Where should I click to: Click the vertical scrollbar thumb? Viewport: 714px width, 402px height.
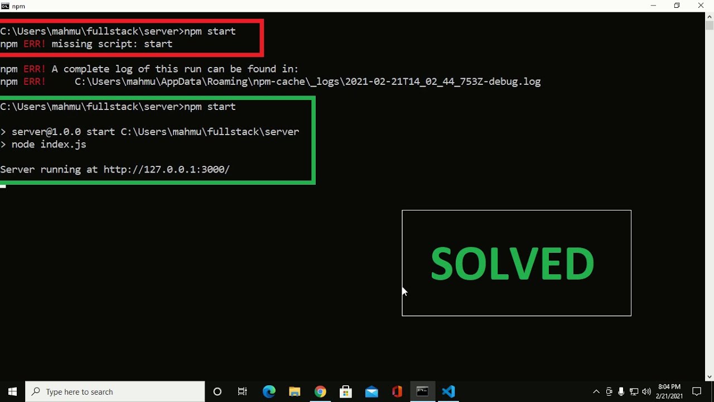click(709, 26)
